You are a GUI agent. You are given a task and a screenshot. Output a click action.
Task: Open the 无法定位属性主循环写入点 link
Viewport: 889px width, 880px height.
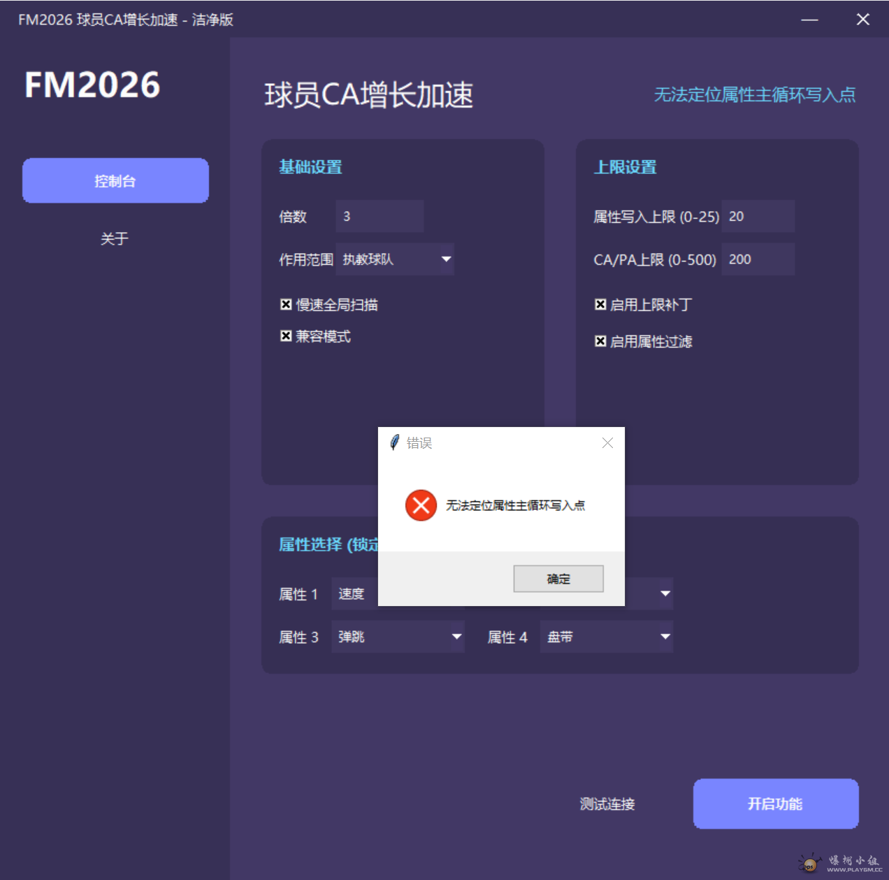pos(755,95)
